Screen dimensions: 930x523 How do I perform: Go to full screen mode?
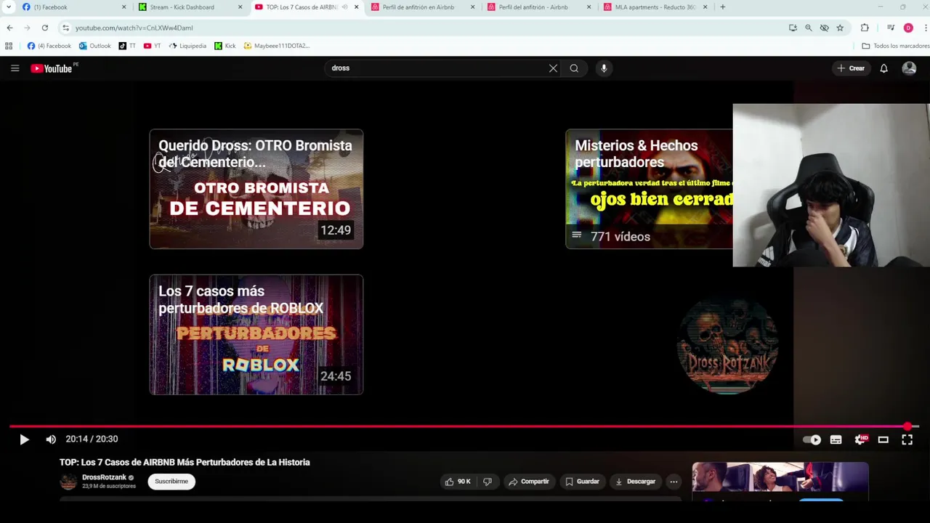point(907,439)
